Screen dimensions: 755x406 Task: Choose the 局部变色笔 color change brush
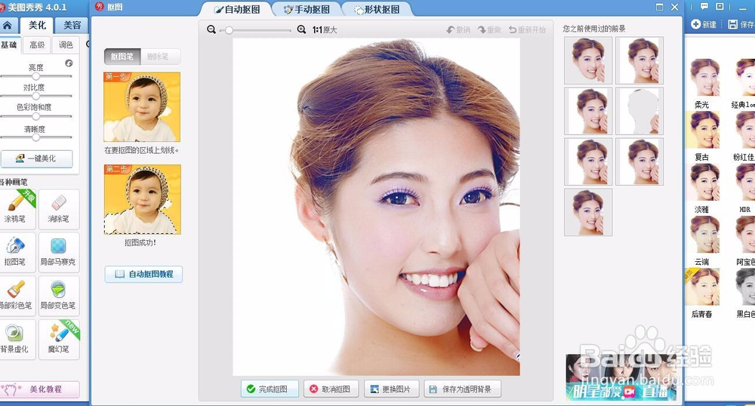tap(59, 294)
